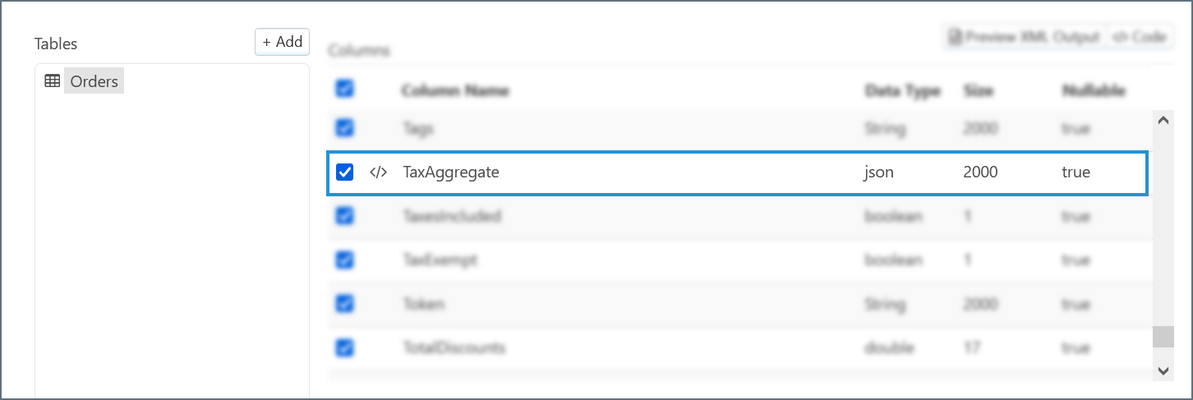Click the columns list scrollbar thumb

1163,337
